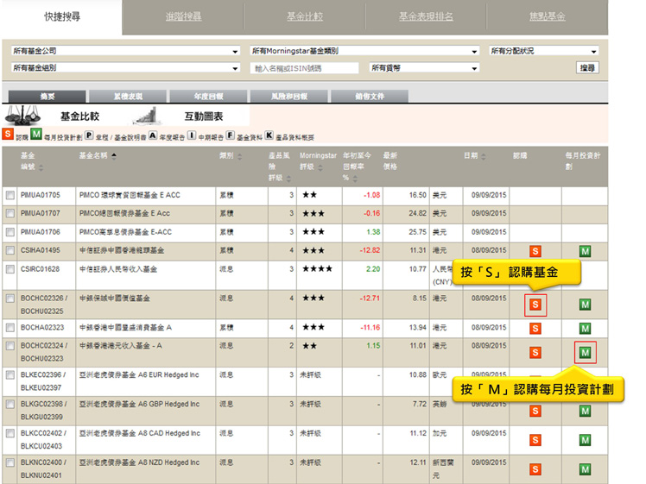The image size is (646, 484).
Task: Click the I 中期報告 legend icon
Action: 192,135
